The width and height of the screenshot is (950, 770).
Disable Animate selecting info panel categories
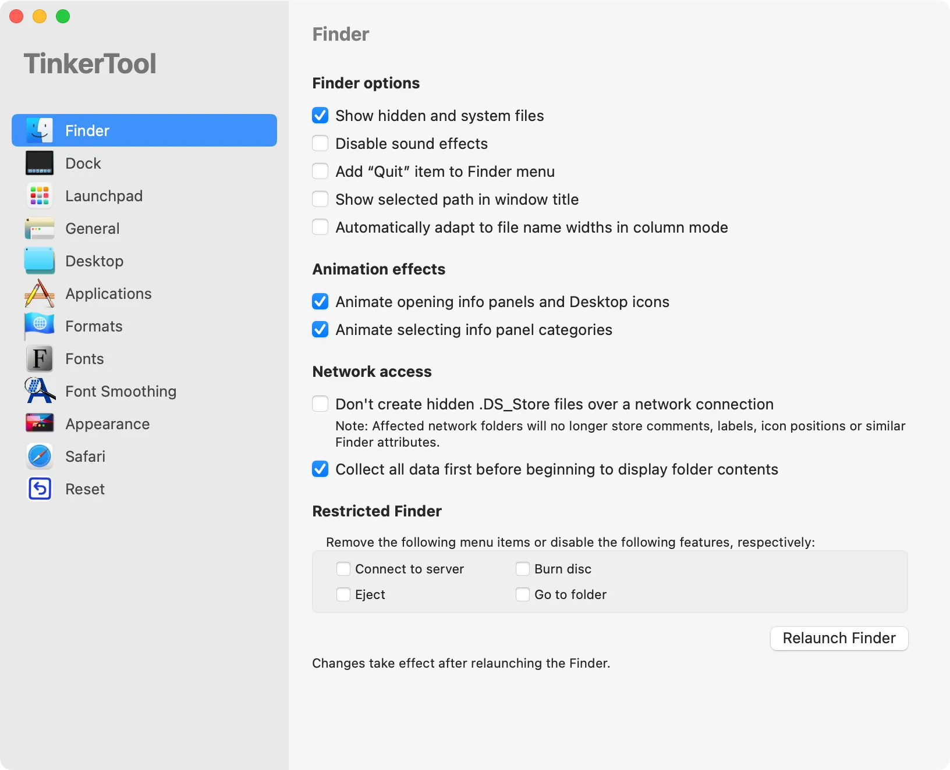(x=320, y=329)
